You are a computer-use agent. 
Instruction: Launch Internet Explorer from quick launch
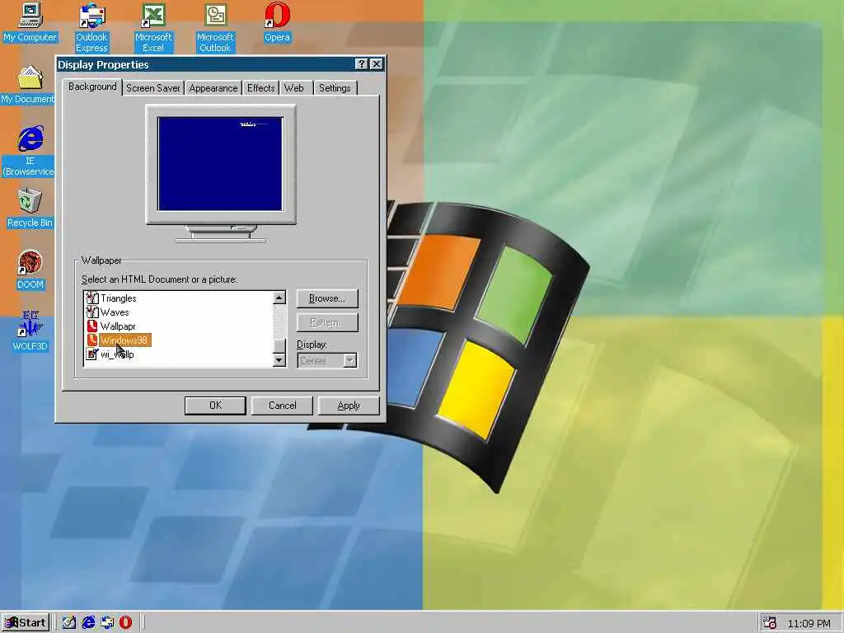(x=88, y=622)
